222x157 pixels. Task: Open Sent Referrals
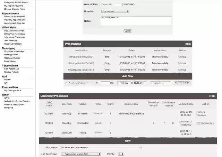coord(11,40)
